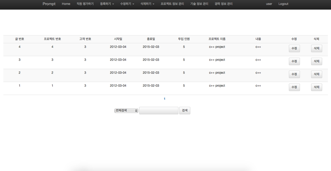This screenshot has height=171, width=331.
Task: Edit post number 3 with 수정 button
Action: (x=294, y=61)
